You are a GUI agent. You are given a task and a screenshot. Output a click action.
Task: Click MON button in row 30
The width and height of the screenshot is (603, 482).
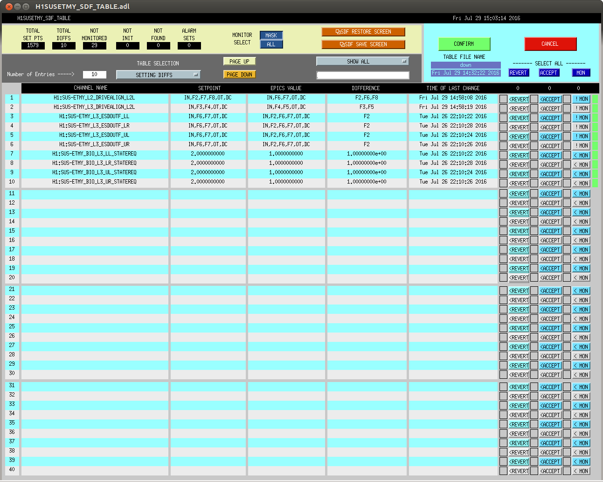click(x=581, y=375)
